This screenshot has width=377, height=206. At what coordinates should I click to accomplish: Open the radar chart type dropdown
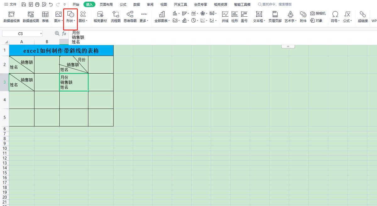(x=204, y=14)
